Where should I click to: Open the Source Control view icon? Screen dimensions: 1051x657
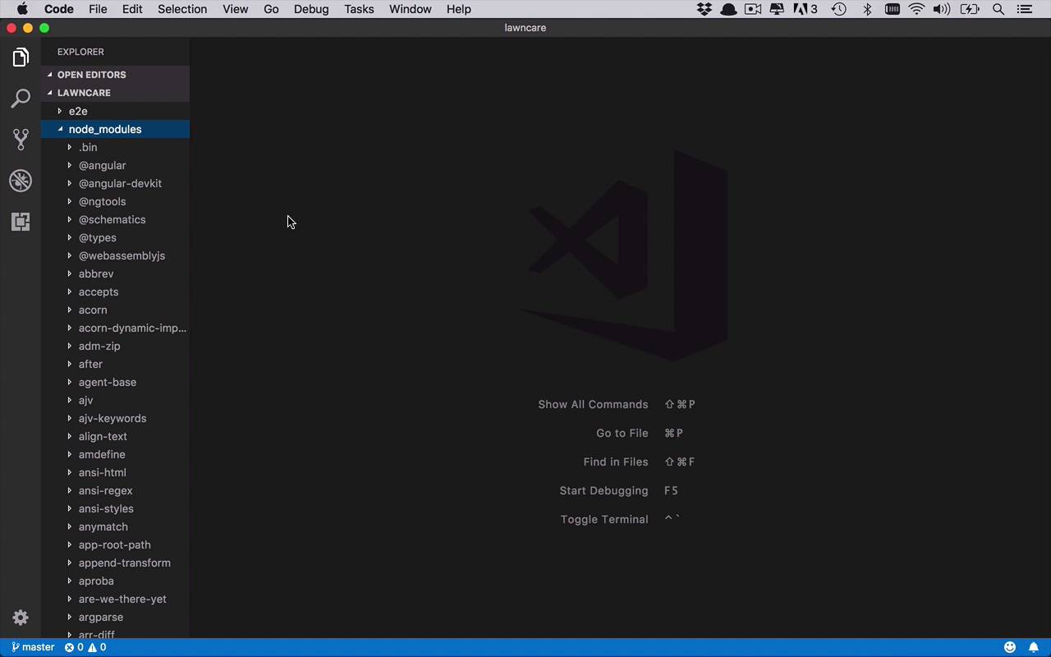[x=21, y=140]
